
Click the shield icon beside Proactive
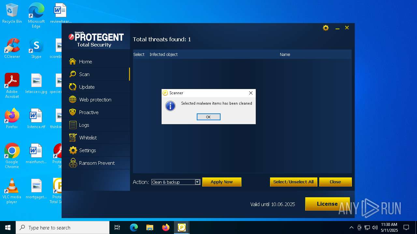tap(73, 112)
